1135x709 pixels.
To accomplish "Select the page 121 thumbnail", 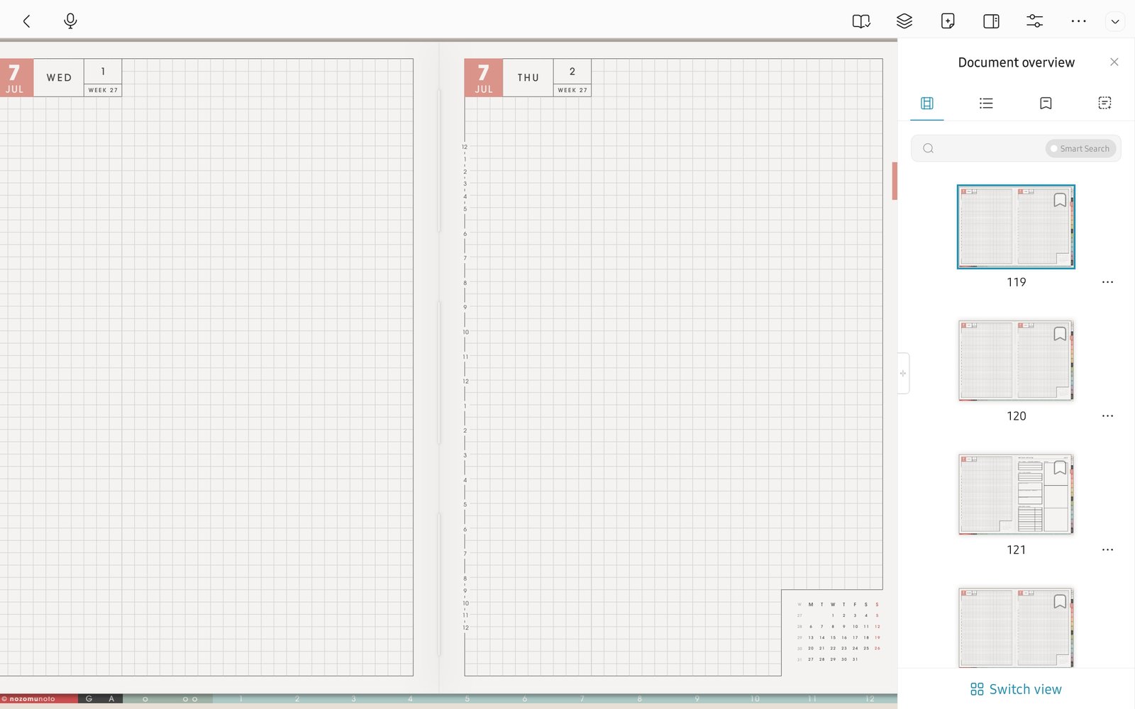I will (1016, 494).
